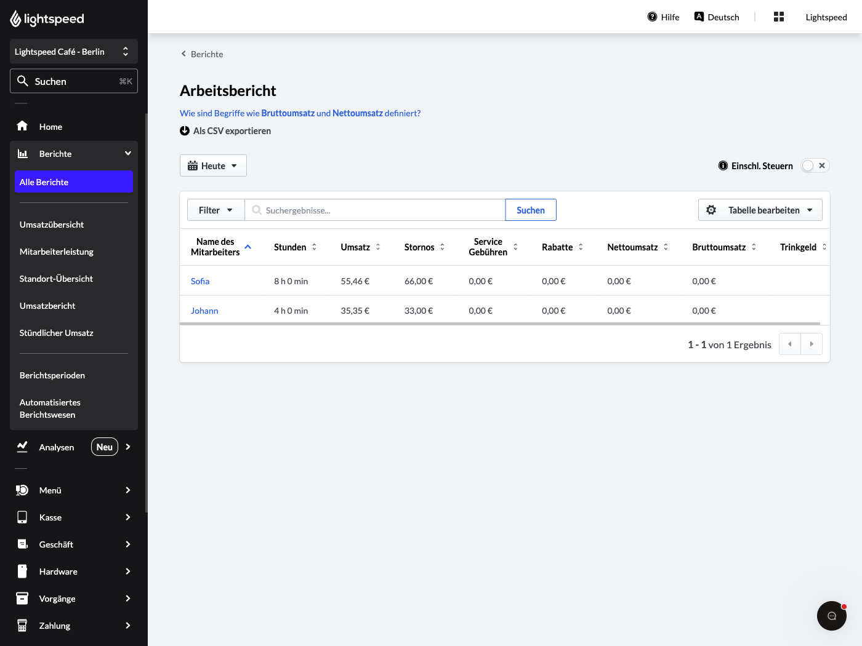Image resolution: width=862 pixels, height=646 pixels.
Task: Click the Analysen trend line icon
Action: pos(22,447)
